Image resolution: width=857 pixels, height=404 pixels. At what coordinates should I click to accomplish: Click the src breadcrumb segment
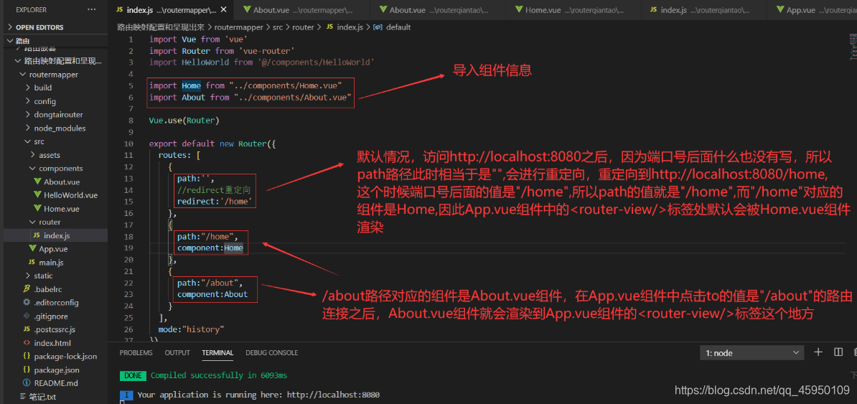(x=278, y=27)
